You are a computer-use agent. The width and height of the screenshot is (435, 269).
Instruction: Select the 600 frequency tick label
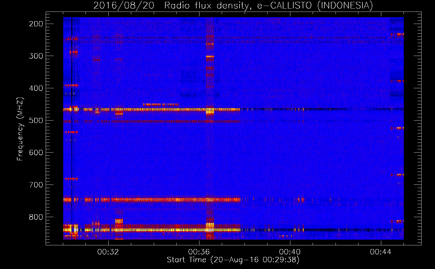36,153
